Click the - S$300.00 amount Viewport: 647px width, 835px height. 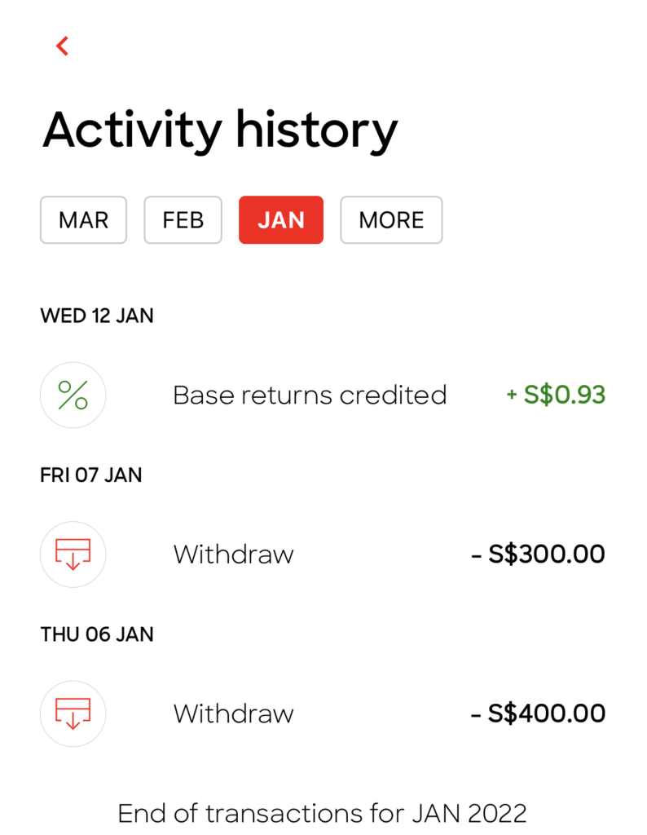click(x=538, y=554)
